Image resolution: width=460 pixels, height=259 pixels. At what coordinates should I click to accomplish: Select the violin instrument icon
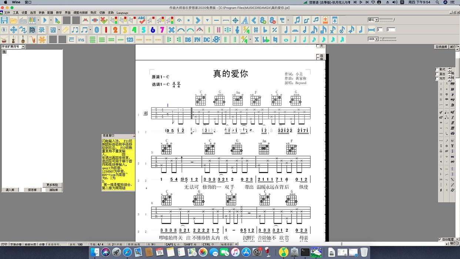(x=13, y=39)
